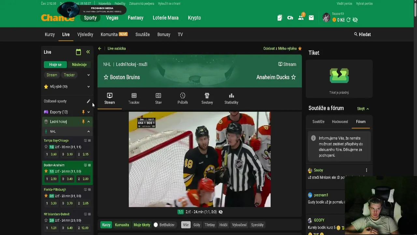Open the Stav scoreboard tab

click(x=158, y=99)
